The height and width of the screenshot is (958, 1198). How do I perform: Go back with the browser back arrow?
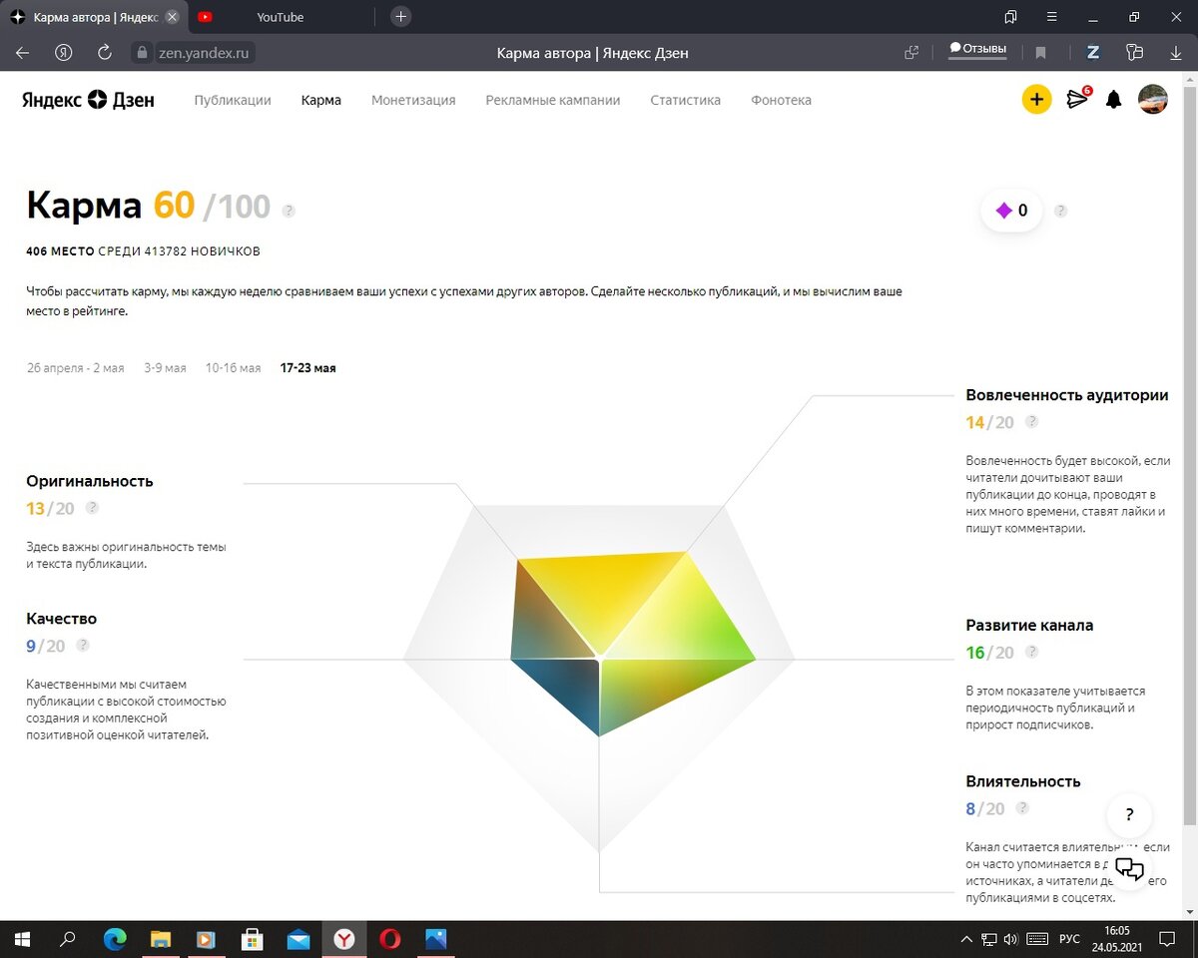click(x=23, y=53)
